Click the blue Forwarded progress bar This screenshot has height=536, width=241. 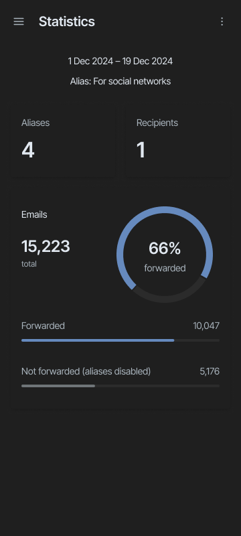98,340
